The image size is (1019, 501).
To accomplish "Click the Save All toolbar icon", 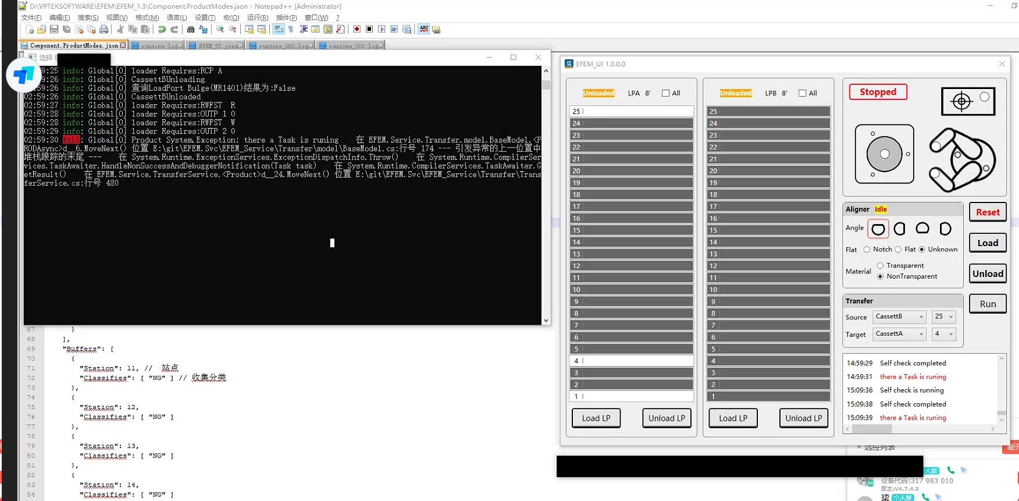I will pos(66,29).
